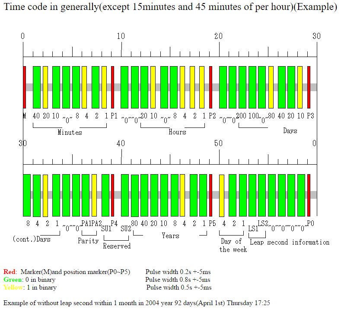Click the 40-second tick label

point(121,143)
